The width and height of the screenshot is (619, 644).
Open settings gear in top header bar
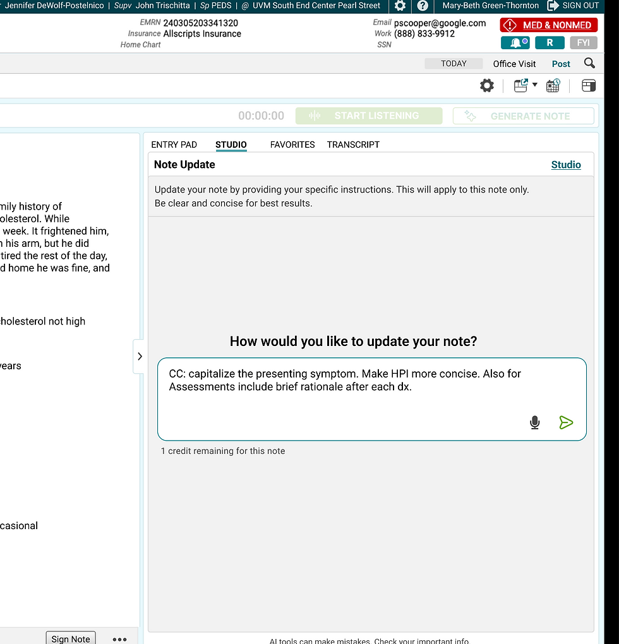tap(400, 6)
